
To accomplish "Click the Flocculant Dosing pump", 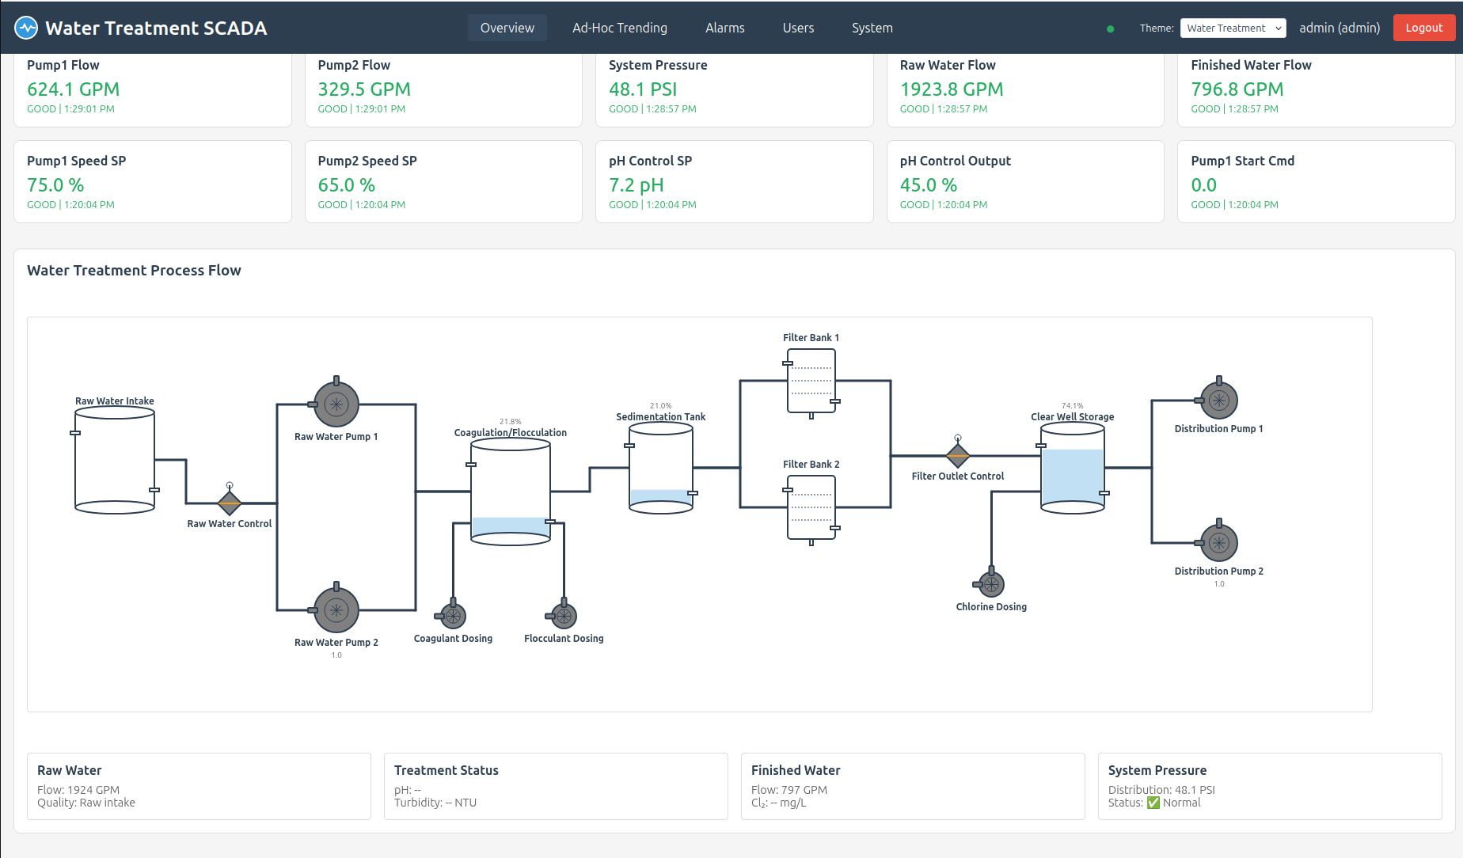I will [563, 615].
